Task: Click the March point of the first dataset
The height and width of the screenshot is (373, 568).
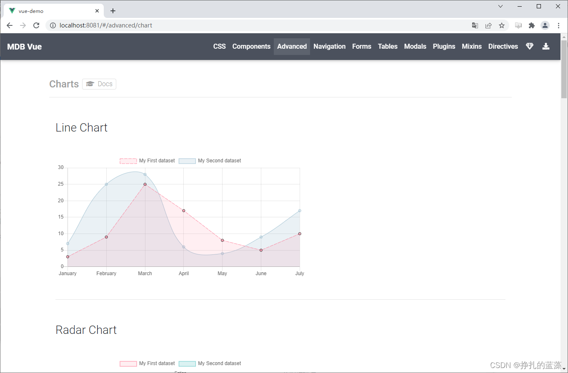Action: click(x=145, y=184)
